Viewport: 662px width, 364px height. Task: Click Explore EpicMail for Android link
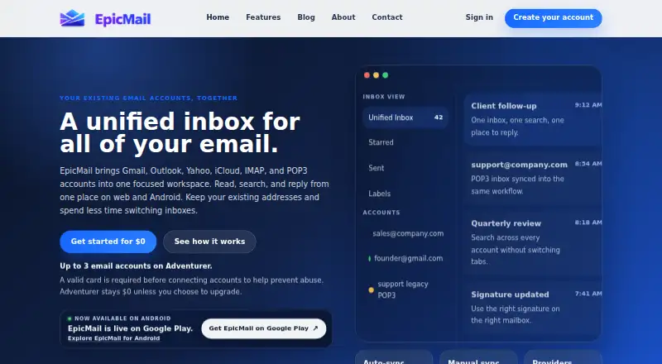(114, 338)
